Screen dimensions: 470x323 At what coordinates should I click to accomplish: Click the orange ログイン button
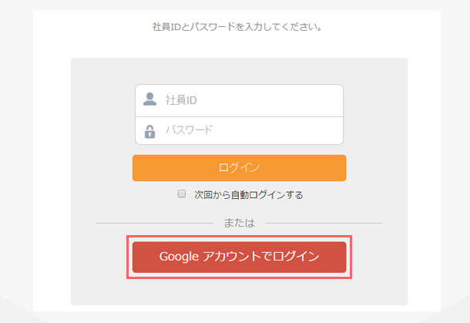[239, 168]
